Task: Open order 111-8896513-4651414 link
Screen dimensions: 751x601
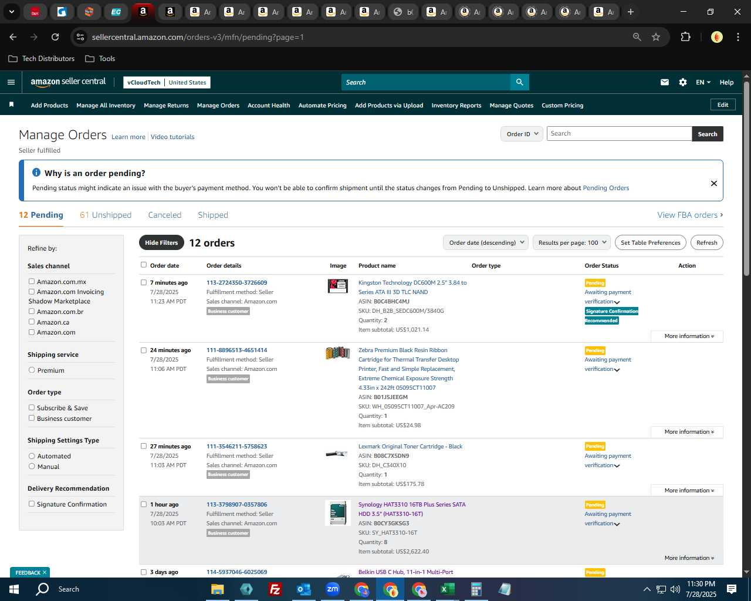Action: 237,350
